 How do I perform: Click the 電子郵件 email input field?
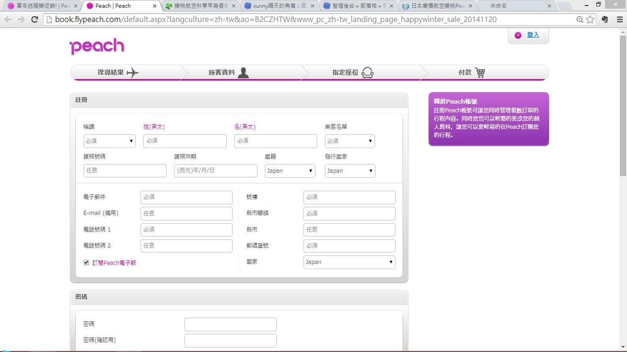coord(186,197)
